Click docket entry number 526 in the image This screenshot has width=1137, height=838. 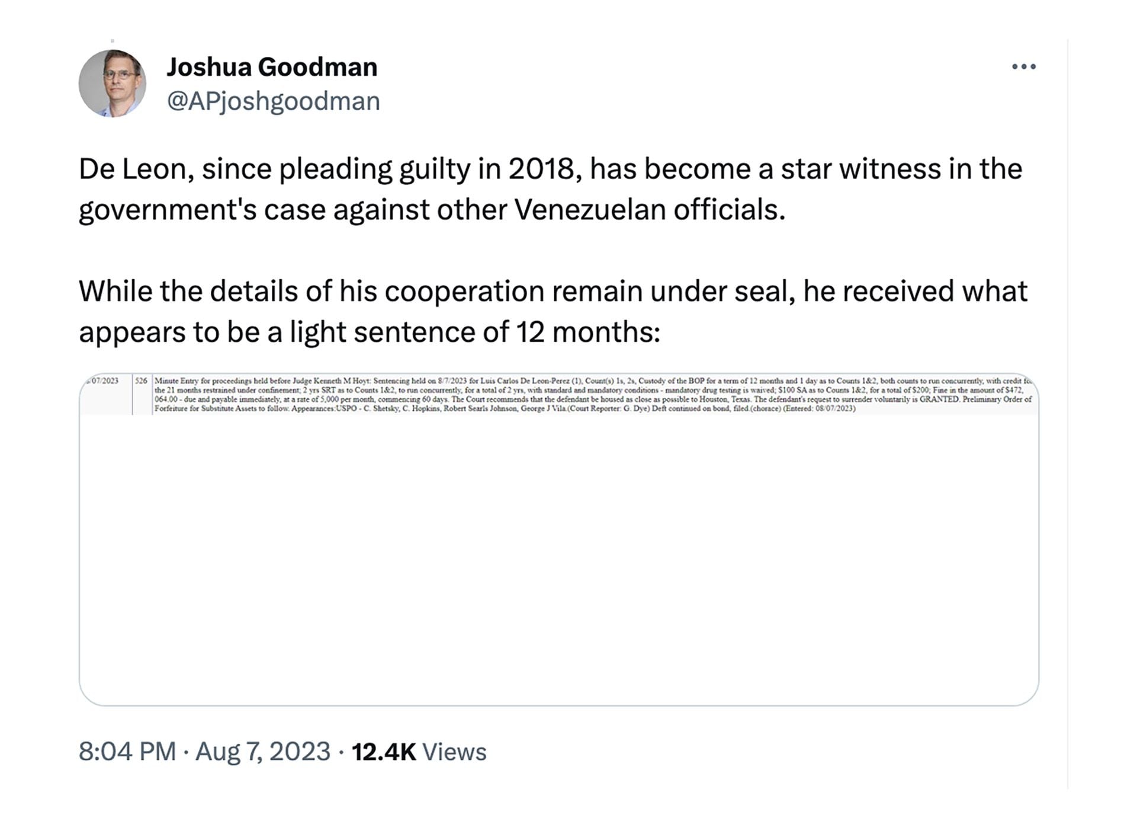click(x=141, y=381)
